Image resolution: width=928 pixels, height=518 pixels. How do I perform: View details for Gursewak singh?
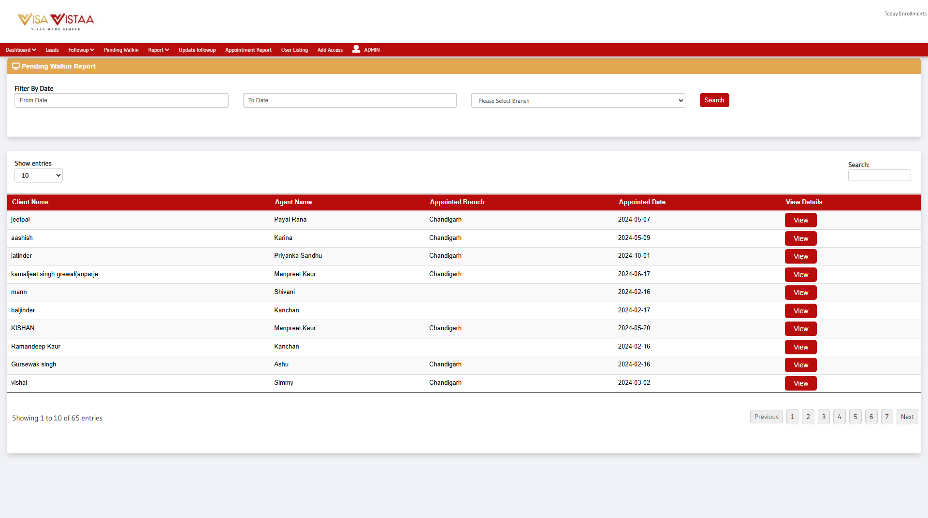800,365
